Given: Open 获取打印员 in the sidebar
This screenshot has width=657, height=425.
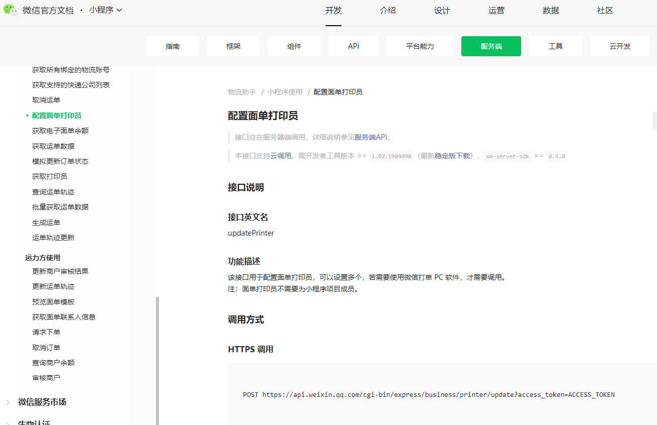Looking at the screenshot, I should click(50, 176).
